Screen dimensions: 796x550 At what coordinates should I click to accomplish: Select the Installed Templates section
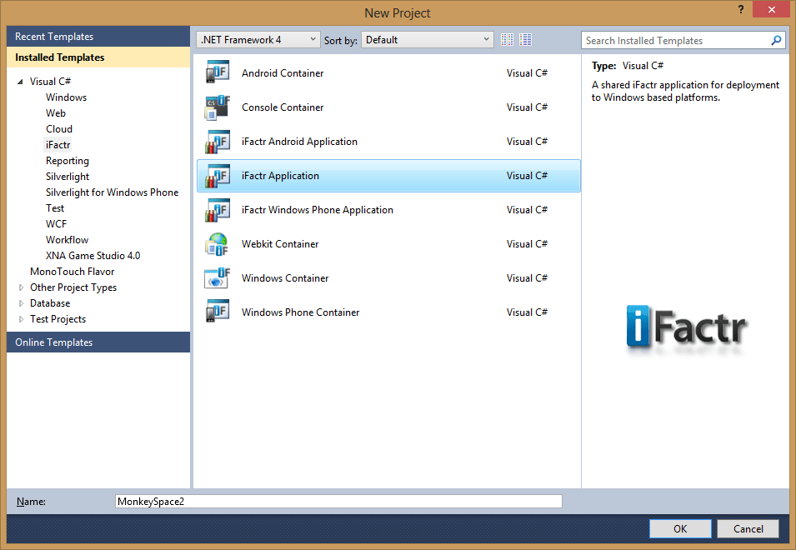tap(98, 57)
